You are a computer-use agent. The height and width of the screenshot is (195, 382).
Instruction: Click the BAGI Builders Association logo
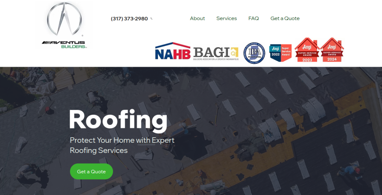click(x=216, y=54)
